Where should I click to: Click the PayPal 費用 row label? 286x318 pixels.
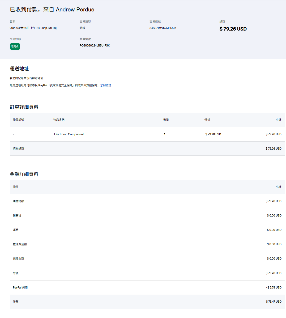click(20, 287)
